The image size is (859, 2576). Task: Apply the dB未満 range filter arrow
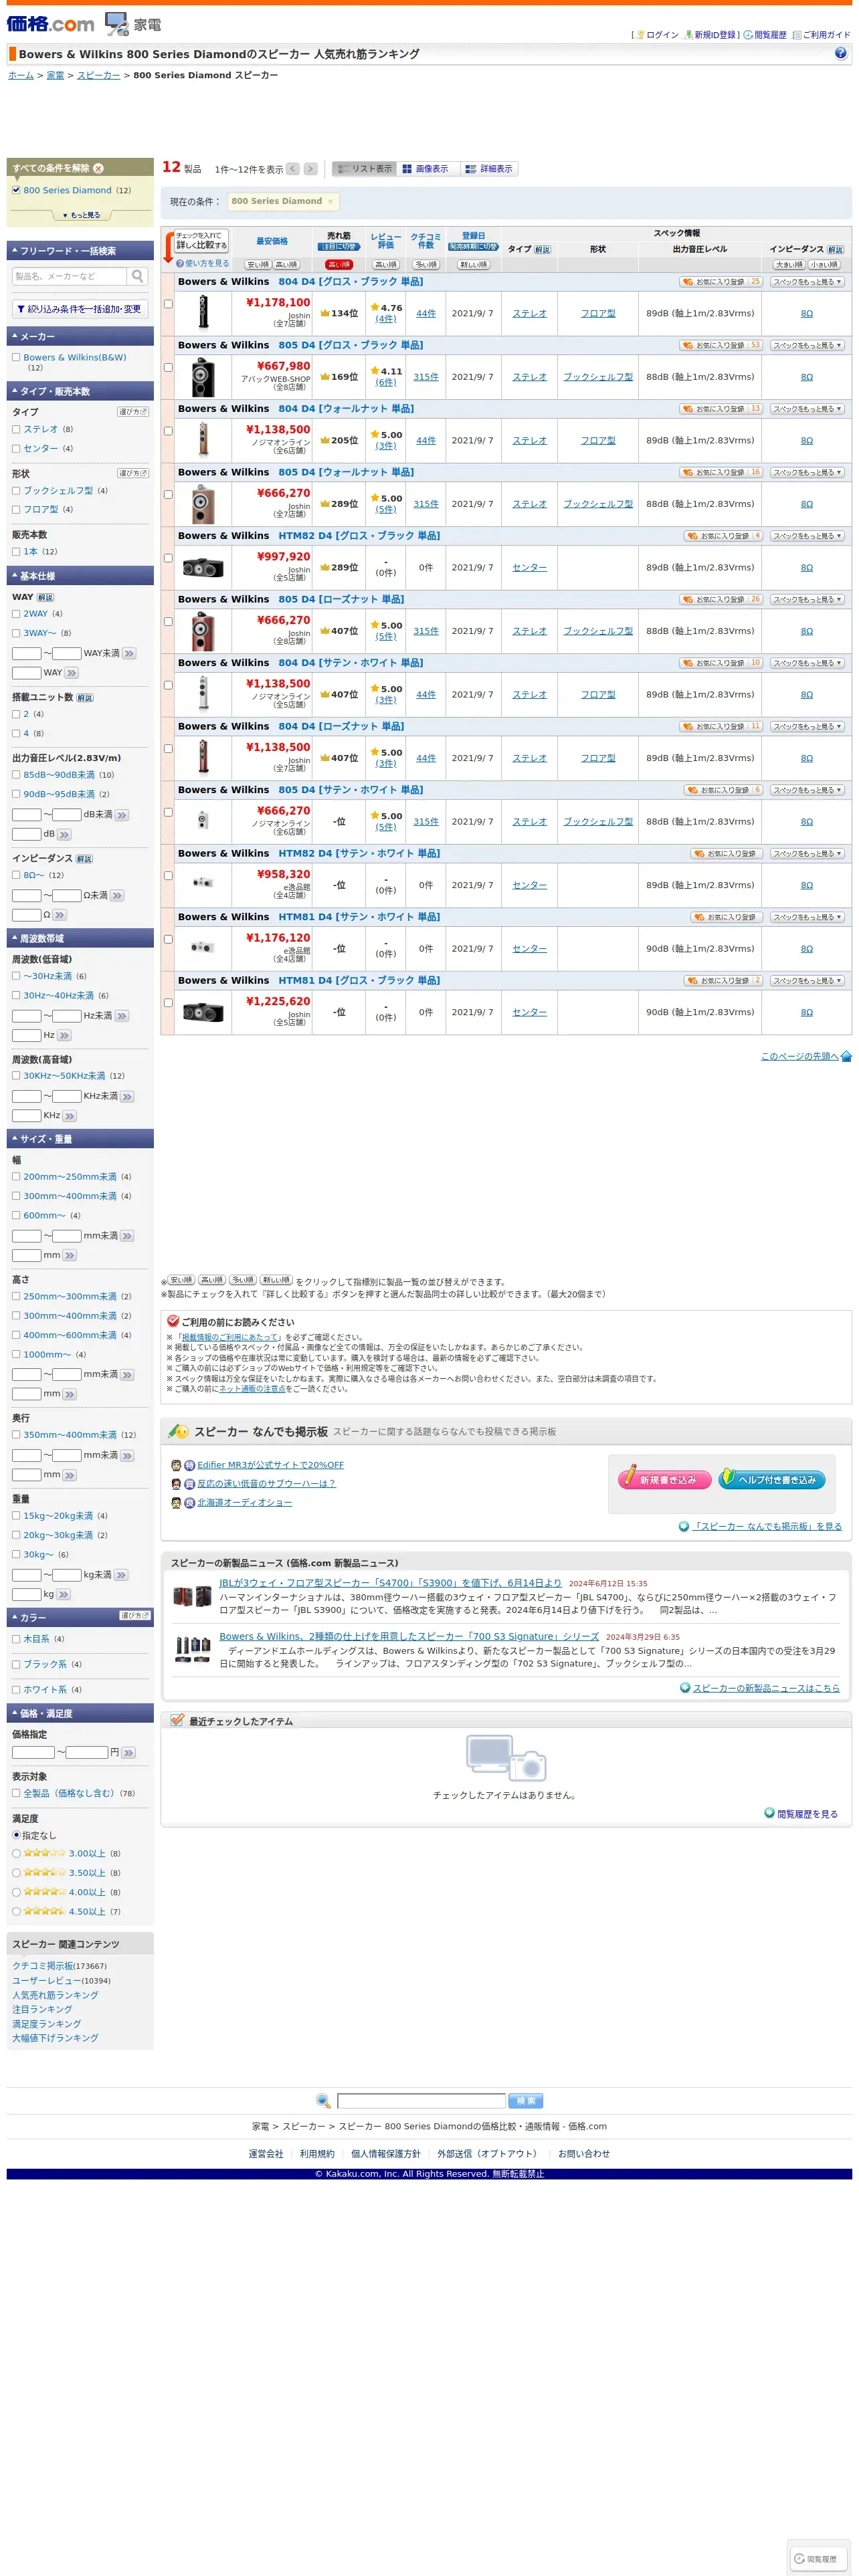[x=122, y=815]
